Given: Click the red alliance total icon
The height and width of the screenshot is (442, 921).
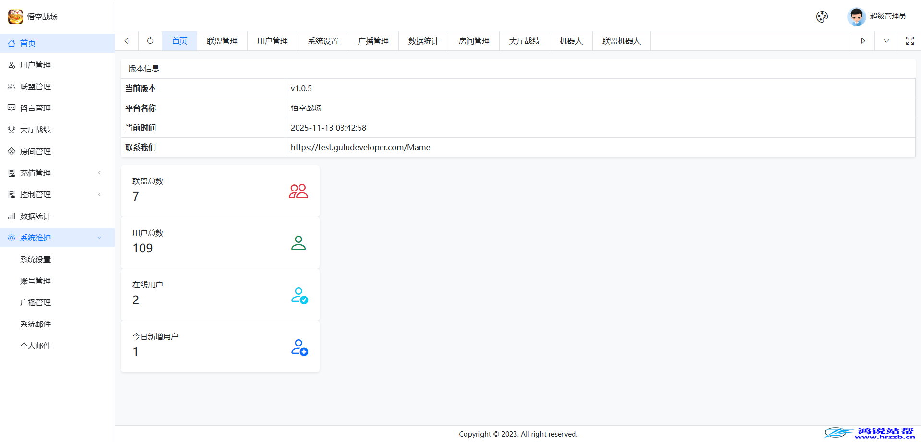Looking at the screenshot, I should click(298, 191).
